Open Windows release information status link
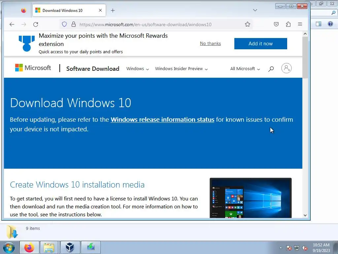Screen dimensions: 338x254 pyautogui.click(x=162, y=119)
